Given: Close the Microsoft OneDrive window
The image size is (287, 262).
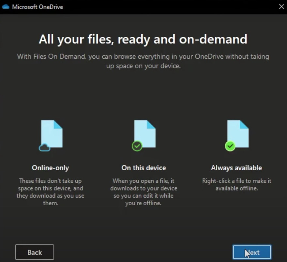Looking at the screenshot, I should pyautogui.click(x=281, y=6).
